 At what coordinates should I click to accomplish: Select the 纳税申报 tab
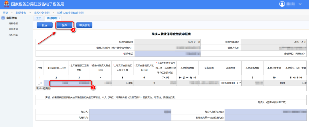click(x=52, y=18)
